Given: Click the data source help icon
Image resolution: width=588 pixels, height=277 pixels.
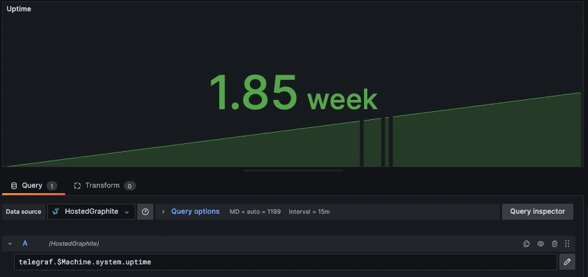Looking at the screenshot, I should [145, 212].
